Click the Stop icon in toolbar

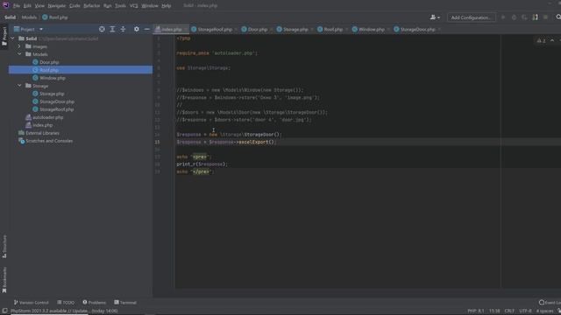point(545,17)
